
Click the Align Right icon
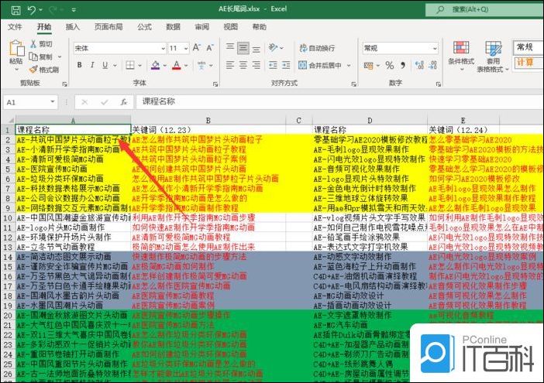pos(257,65)
